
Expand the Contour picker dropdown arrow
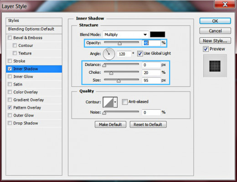tap(115, 102)
